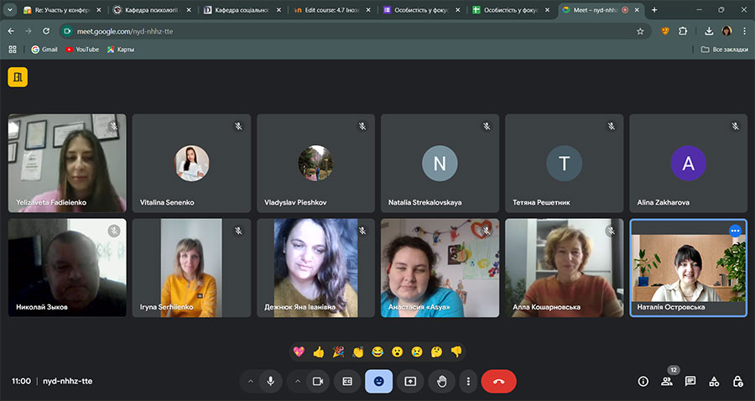Image resolution: width=755 pixels, height=401 pixels.
Task: Send the heart reaction
Action: tap(299, 352)
